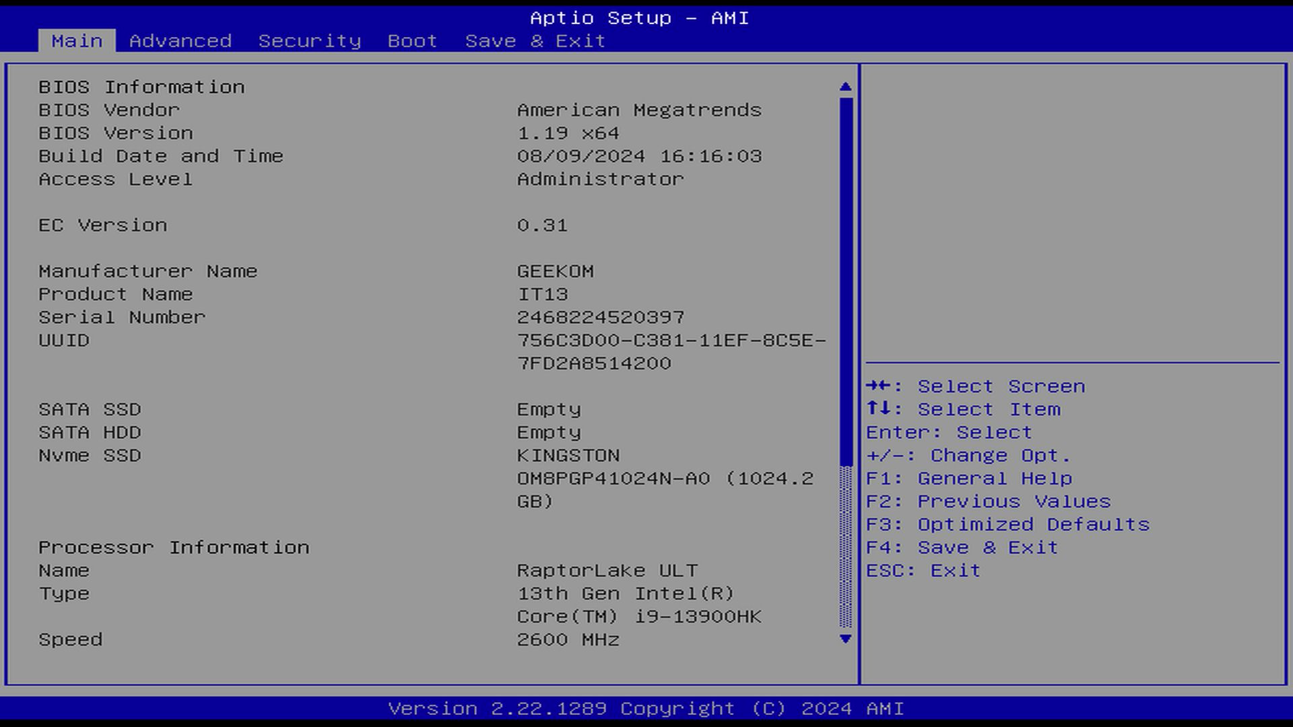This screenshot has width=1293, height=727.
Task: Switch to the Security tab
Action: [x=309, y=41]
